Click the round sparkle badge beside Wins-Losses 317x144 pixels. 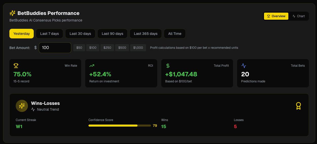click(x=22, y=106)
